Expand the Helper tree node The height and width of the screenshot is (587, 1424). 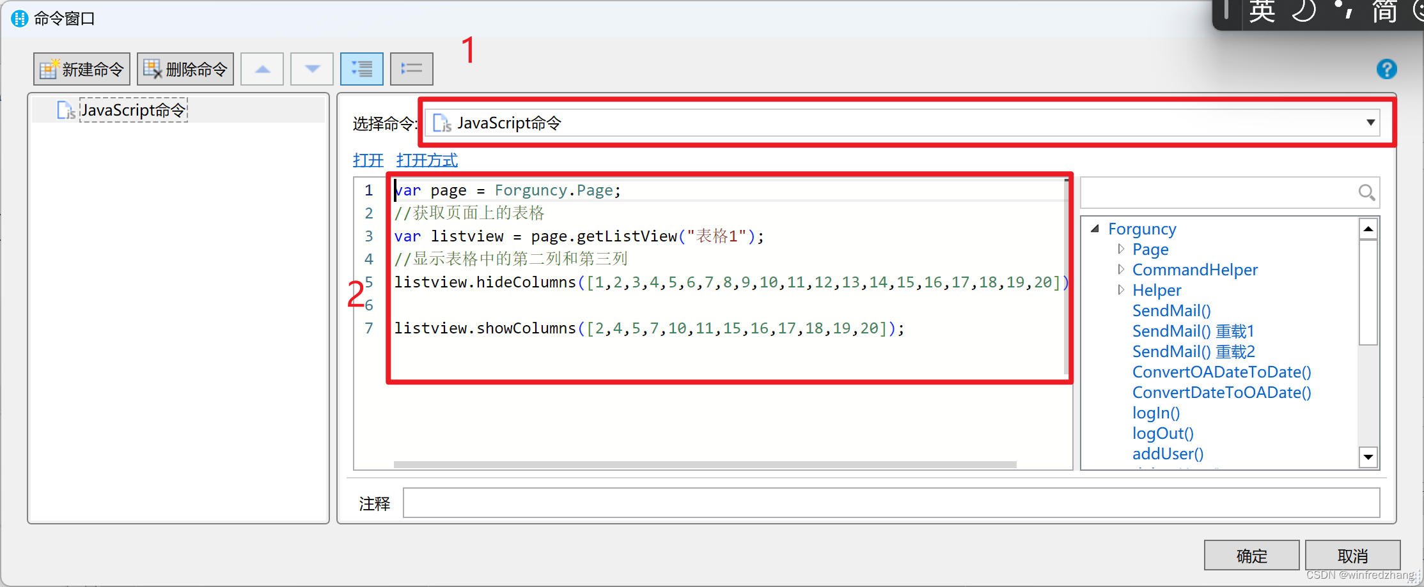tap(1121, 289)
